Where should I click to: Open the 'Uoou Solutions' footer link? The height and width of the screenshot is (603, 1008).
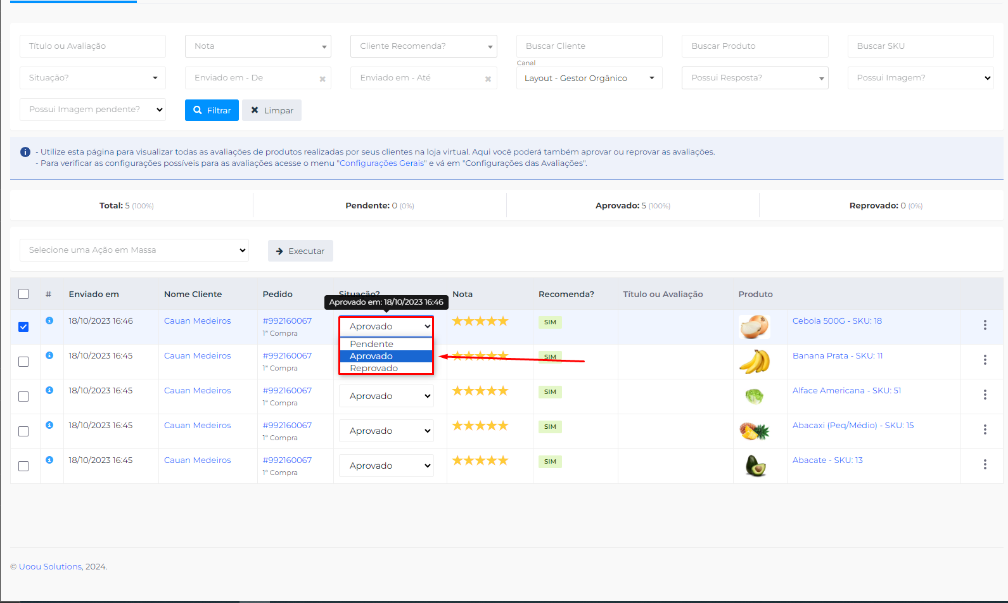pyautogui.click(x=50, y=567)
